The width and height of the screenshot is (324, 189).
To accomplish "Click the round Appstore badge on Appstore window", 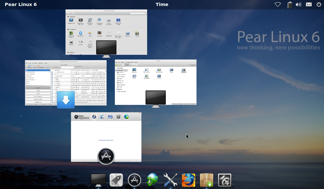I will click(106, 156).
